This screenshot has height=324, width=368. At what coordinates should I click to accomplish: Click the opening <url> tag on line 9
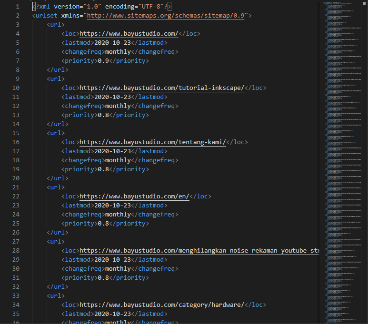pos(56,79)
